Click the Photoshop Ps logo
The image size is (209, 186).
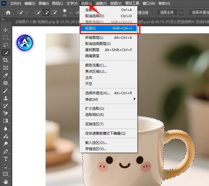[4, 3]
